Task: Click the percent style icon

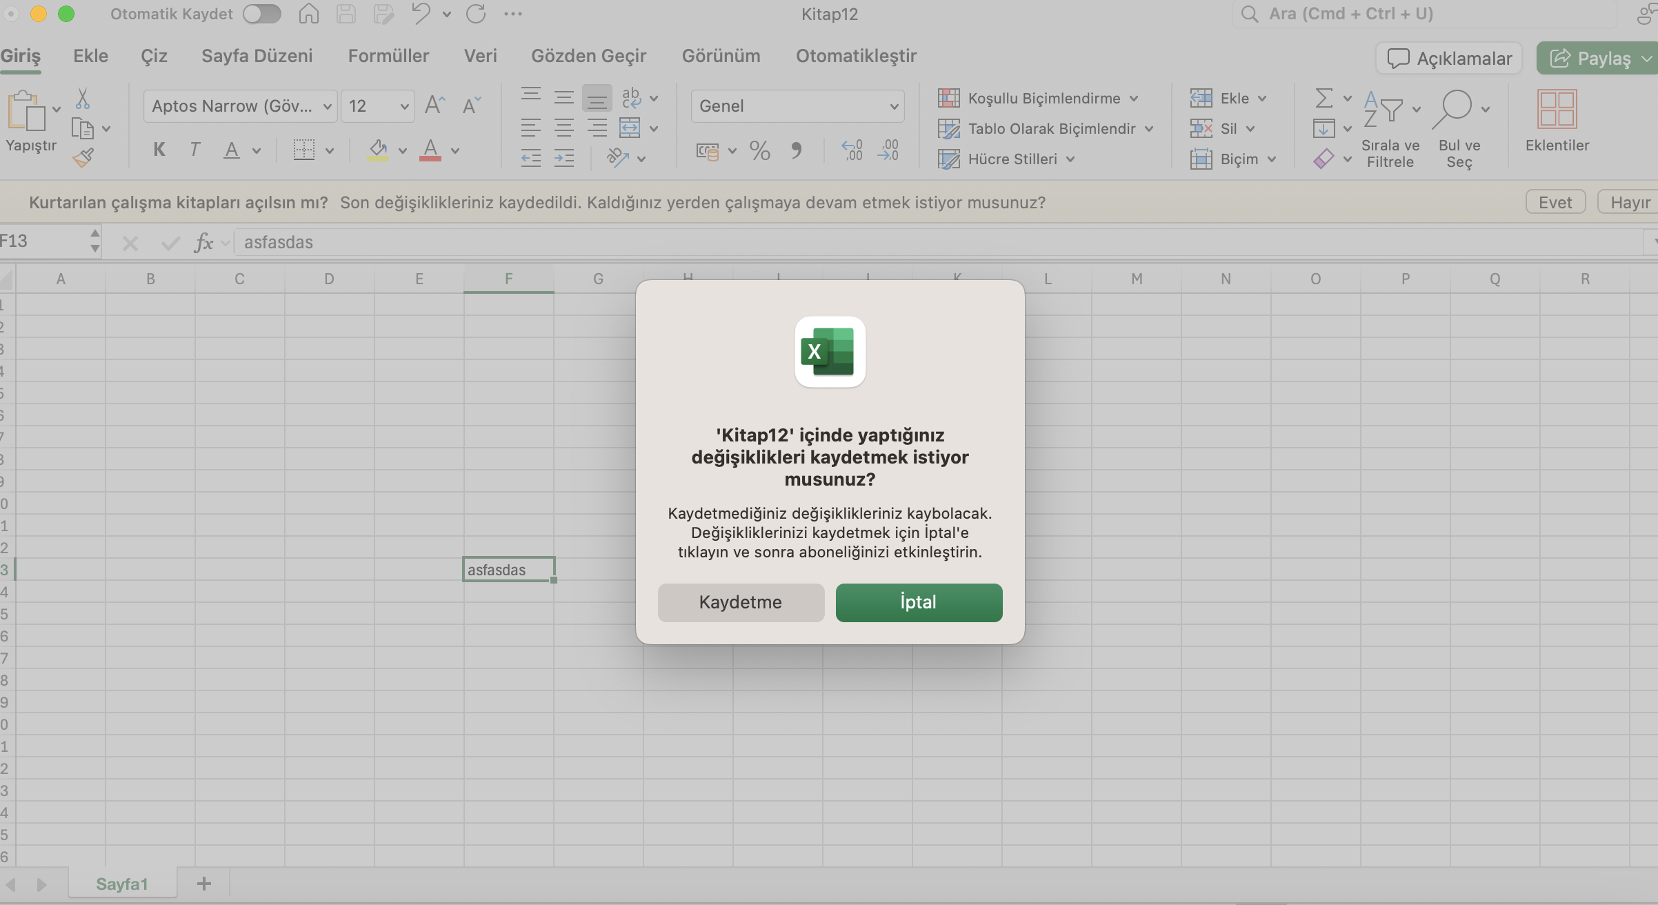Action: [x=760, y=150]
